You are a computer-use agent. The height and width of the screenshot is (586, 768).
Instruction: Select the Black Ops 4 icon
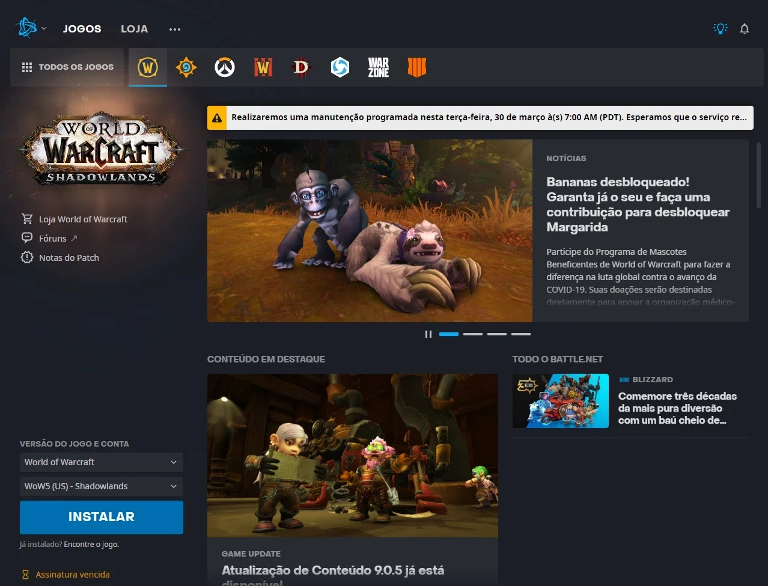[x=417, y=67]
